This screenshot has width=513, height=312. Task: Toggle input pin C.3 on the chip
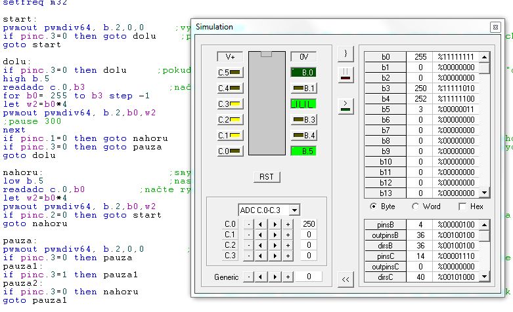pyautogui.click(x=230, y=104)
